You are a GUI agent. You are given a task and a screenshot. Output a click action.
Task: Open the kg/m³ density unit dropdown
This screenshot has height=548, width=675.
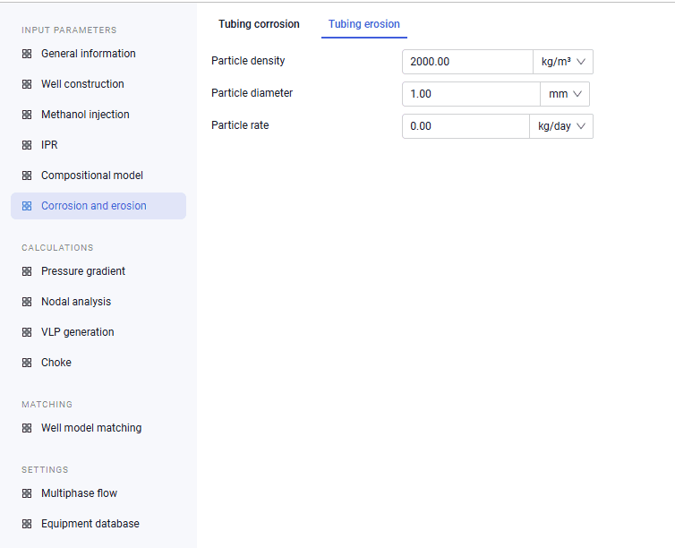[x=563, y=62]
